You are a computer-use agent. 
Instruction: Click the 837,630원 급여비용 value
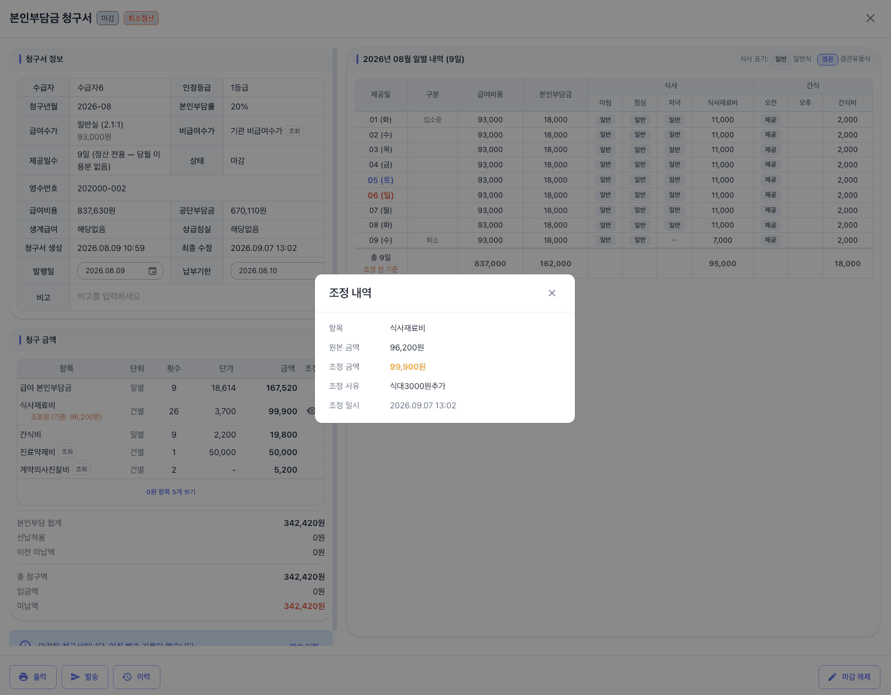tap(97, 211)
